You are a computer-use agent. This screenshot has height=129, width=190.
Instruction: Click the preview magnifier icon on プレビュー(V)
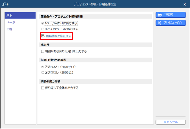click(160, 23)
